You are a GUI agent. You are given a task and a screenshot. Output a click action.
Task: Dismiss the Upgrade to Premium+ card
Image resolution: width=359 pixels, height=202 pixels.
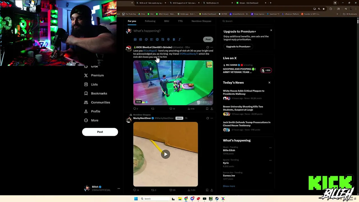(271, 30)
